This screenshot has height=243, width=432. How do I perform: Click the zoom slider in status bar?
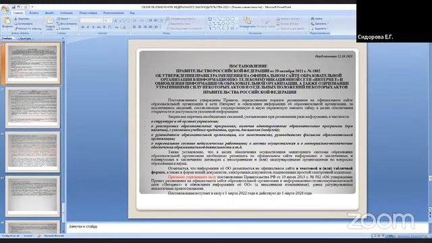click(410, 236)
